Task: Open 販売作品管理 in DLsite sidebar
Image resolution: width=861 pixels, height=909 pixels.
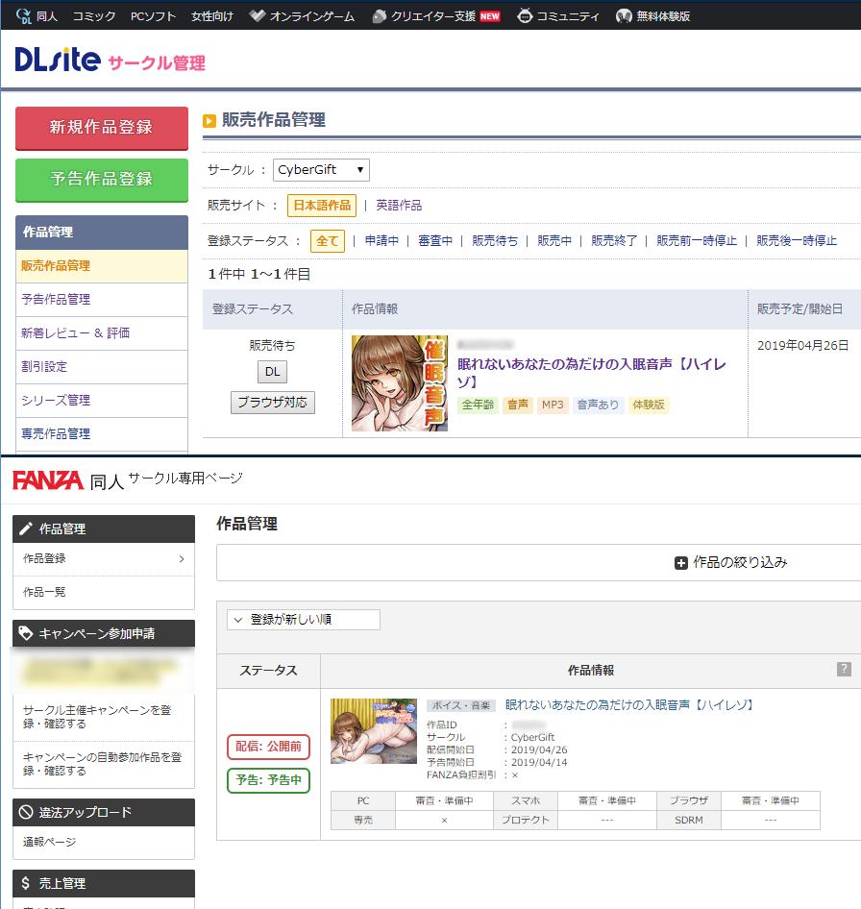Action: [102, 266]
